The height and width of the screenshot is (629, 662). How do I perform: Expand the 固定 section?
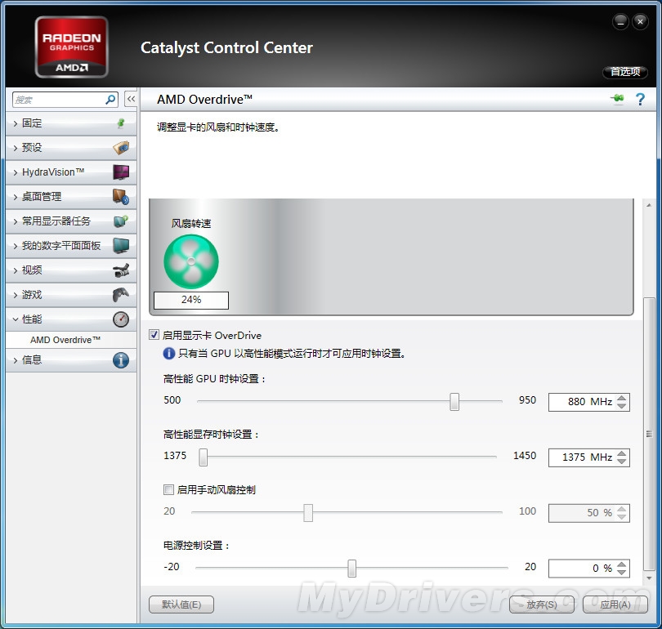(71, 123)
